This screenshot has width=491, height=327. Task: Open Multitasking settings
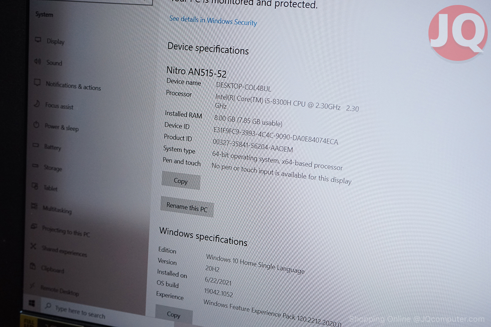coord(57,210)
